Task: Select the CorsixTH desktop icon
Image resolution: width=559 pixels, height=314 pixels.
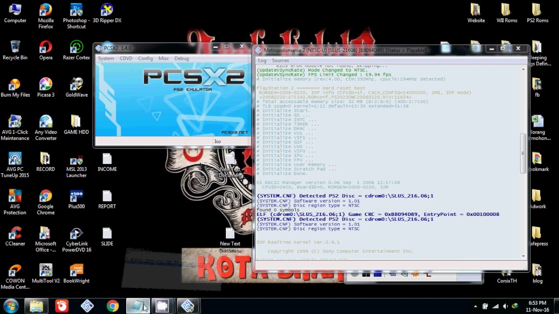Action: pos(507,278)
